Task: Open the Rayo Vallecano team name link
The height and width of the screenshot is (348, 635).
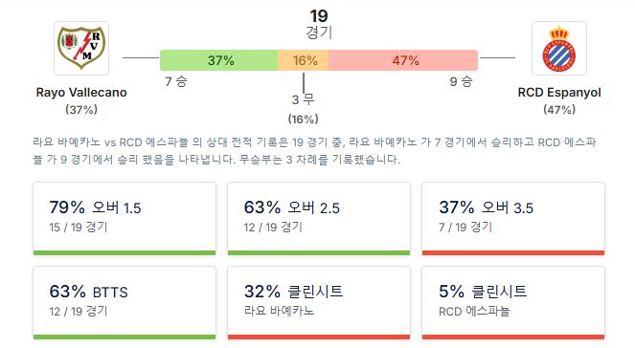Action: click(81, 93)
